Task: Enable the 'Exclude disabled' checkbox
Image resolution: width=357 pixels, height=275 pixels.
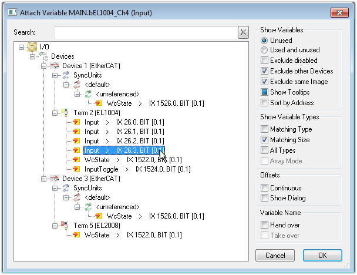Action: 265,61
